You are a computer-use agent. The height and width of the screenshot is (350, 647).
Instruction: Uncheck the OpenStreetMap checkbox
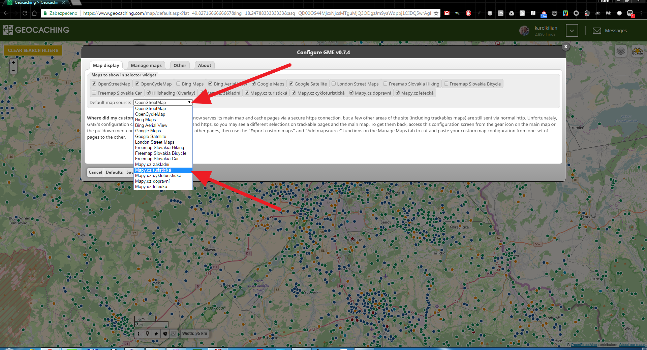pos(94,84)
